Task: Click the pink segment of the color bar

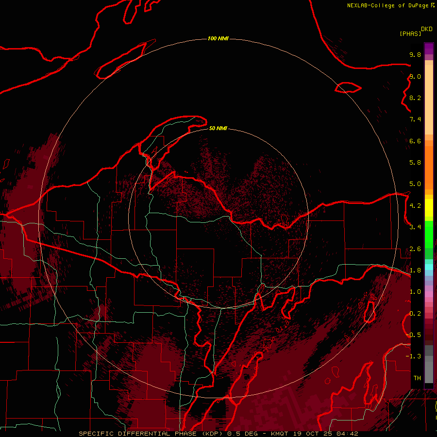Action: coord(429,294)
